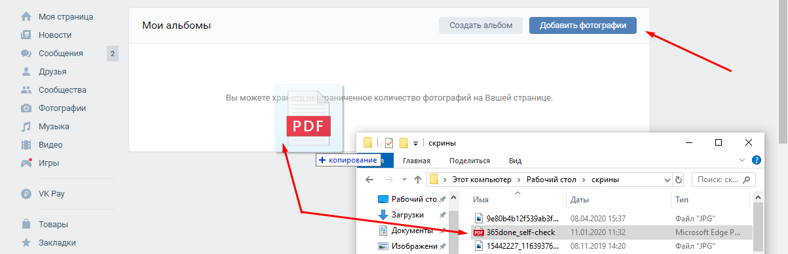
Task: Open Игры gamepad icon
Action: pyautogui.click(x=26, y=163)
